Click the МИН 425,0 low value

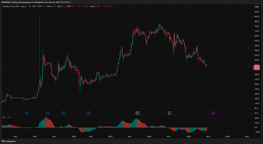61,6
